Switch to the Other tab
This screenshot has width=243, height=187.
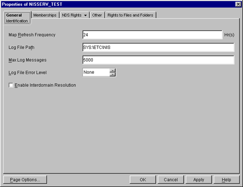point(97,15)
